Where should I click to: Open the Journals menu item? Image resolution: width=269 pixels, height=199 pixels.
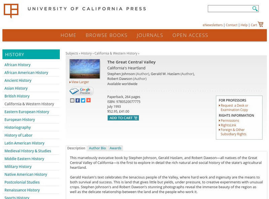tap(150, 35)
